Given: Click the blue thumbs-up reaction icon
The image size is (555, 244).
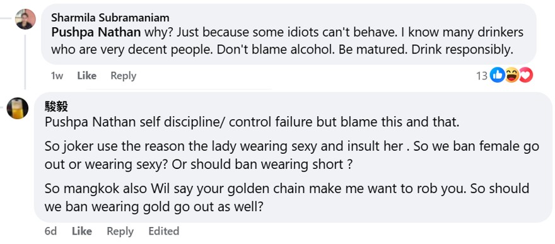Looking at the screenshot, I should [497, 75].
